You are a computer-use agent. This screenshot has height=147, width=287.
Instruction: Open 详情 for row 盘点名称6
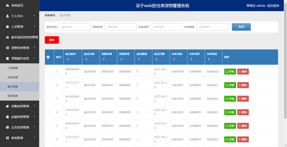tap(230, 99)
